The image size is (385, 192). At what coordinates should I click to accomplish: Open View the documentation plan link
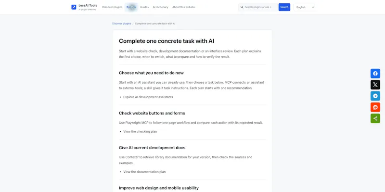tap(144, 172)
